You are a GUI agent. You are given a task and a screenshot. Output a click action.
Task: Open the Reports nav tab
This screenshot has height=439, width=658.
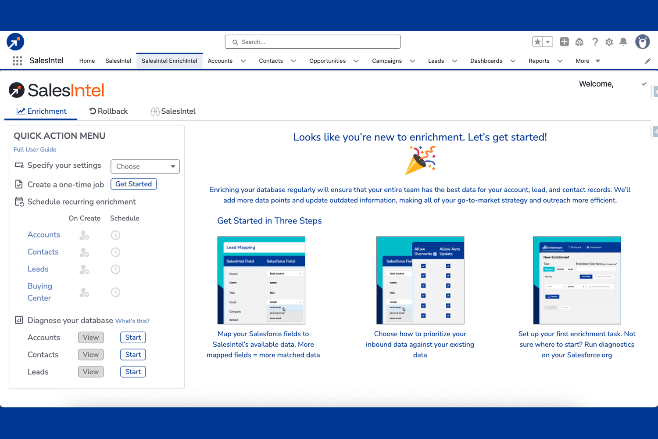pos(539,61)
